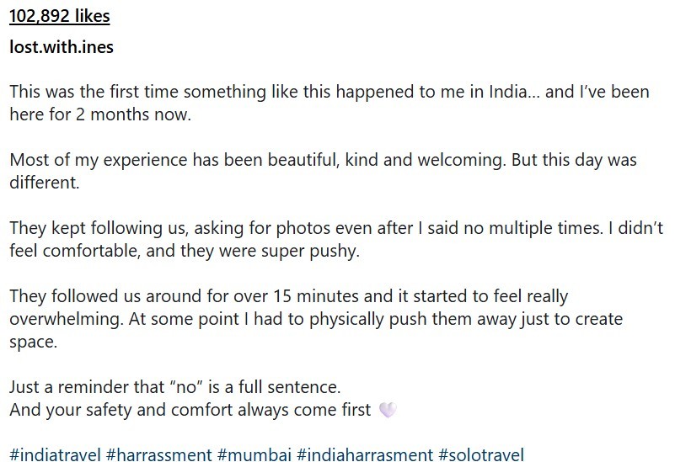Click the line 'Just a reminder that…'
This screenshot has width=675, height=462.
point(175,387)
